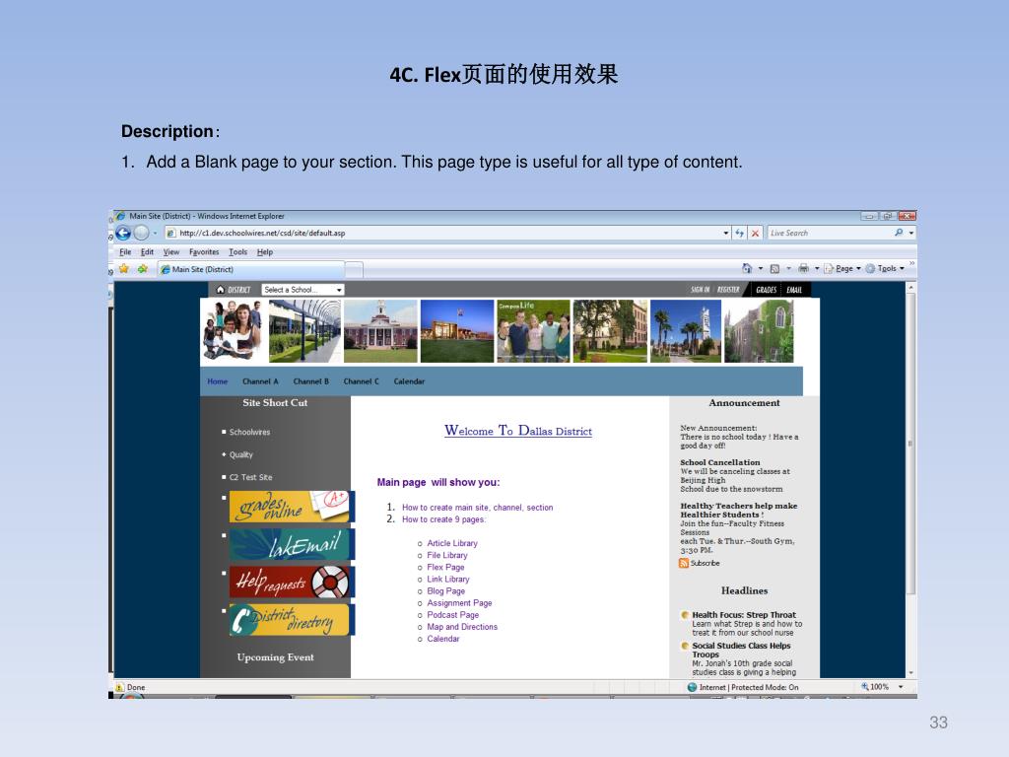The height and width of the screenshot is (757, 1009).
Task: Click the District home icon in site header
Action: pos(221,290)
